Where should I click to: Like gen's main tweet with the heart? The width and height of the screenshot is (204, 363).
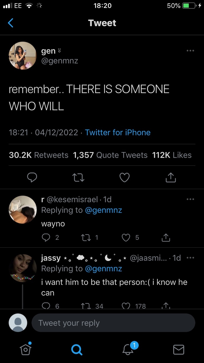pyautogui.click(x=124, y=177)
